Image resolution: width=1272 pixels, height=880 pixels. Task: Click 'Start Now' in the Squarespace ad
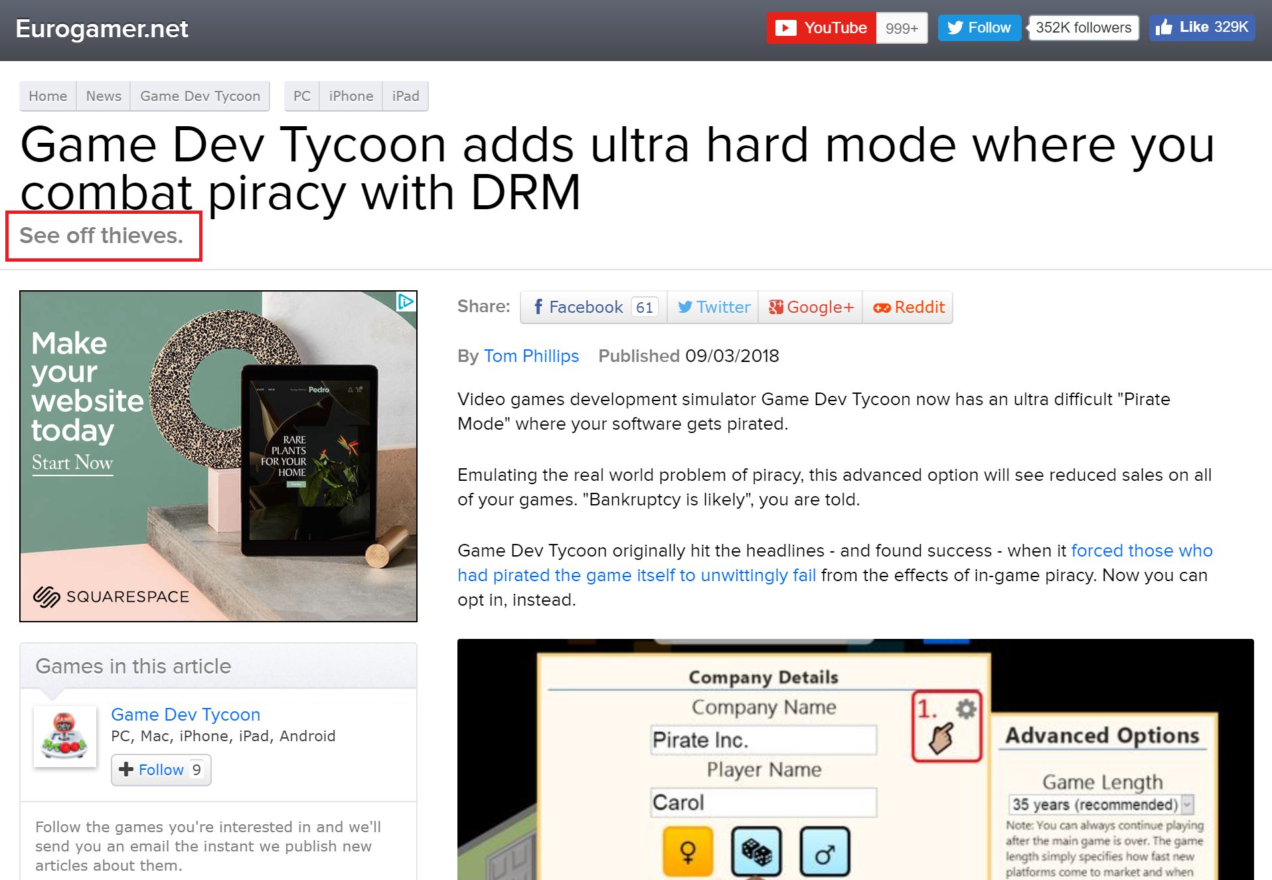click(x=72, y=463)
